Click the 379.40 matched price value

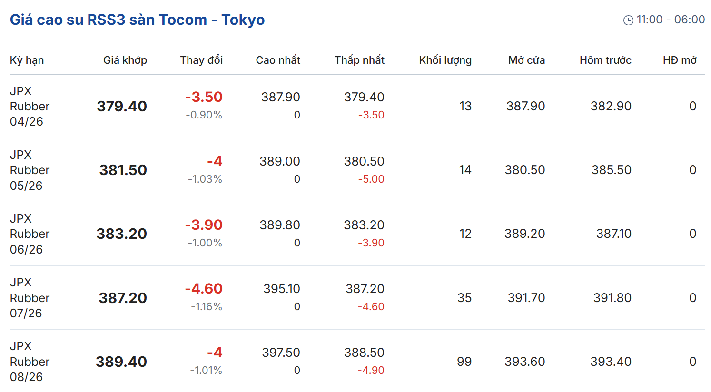[122, 106]
